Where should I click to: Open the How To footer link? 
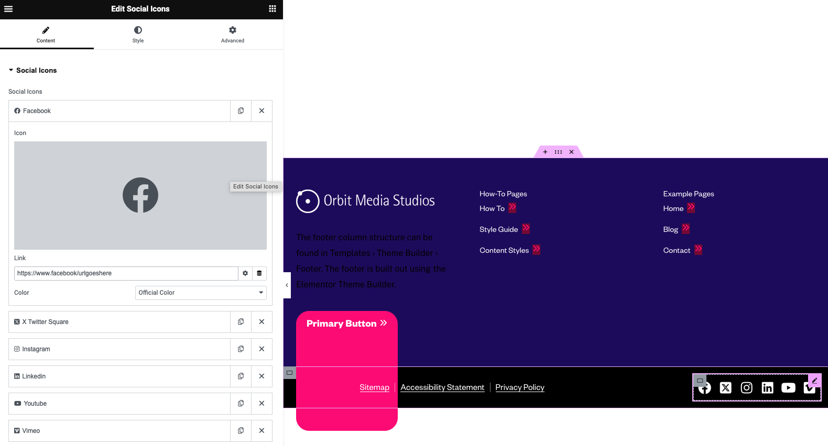pos(498,208)
